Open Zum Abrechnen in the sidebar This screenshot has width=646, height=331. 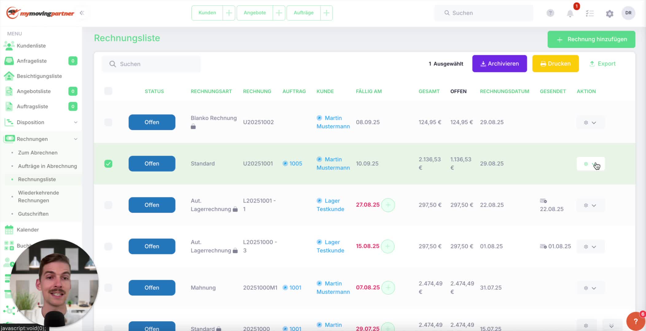38,153
